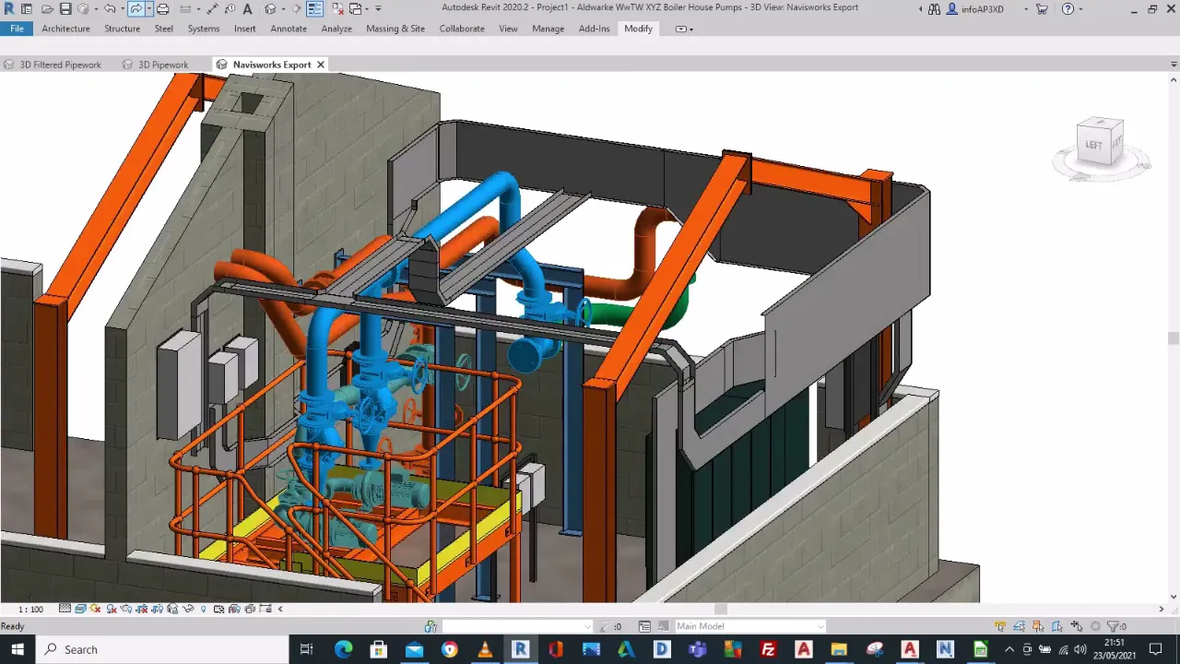
Task: Click the Revit application logo
Action: 9,9
